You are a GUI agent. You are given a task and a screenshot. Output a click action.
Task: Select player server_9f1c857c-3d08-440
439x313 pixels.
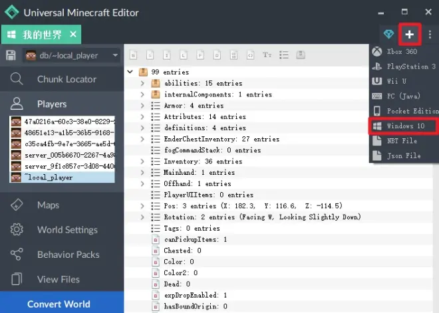pyautogui.click(x=62, y=166)
